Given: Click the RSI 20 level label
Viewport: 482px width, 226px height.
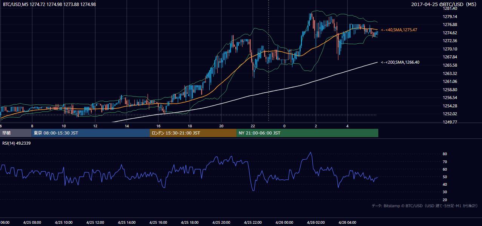Looking at the screenshot, I should point(445,200).
